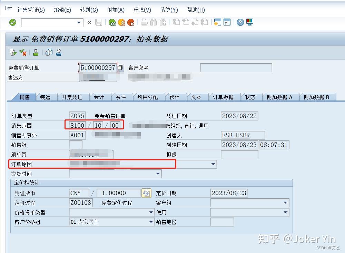This screenshot has height=253, width=345.
Task: Create a new SAP session via toolbar icon
Action: (218, 22)
